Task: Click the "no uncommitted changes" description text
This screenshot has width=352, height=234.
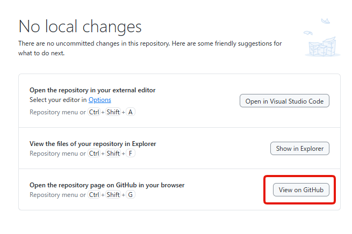Action: click(149, 43)
